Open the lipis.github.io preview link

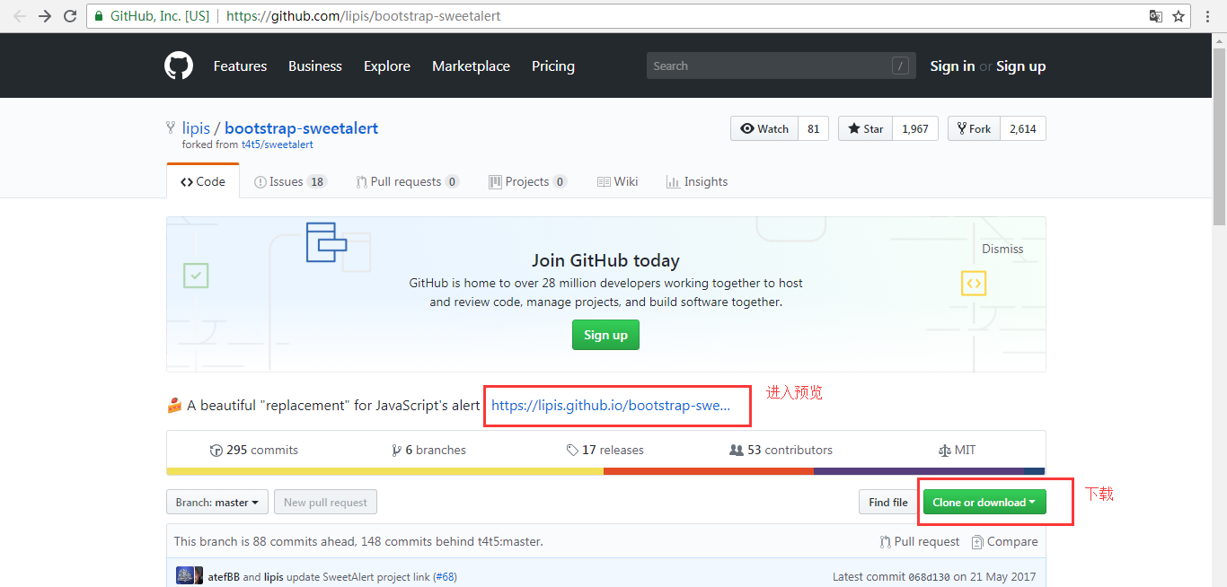coord(611,406)
